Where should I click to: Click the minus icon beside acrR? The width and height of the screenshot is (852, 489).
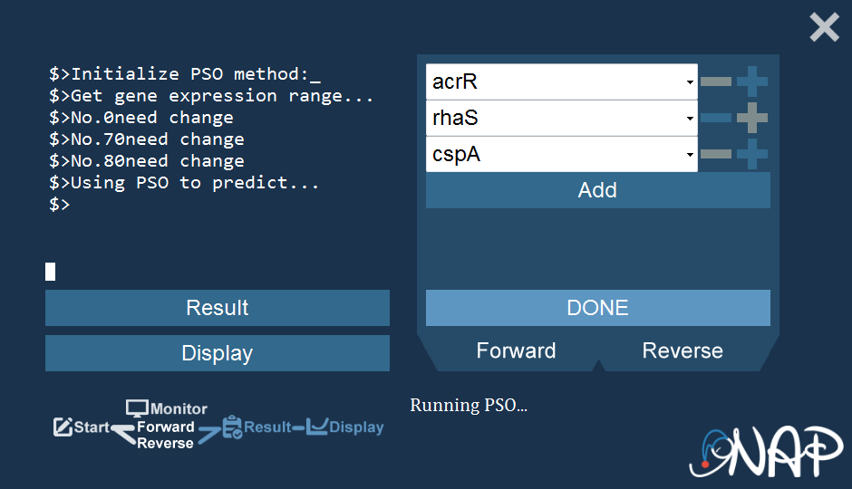coord(716,81)
